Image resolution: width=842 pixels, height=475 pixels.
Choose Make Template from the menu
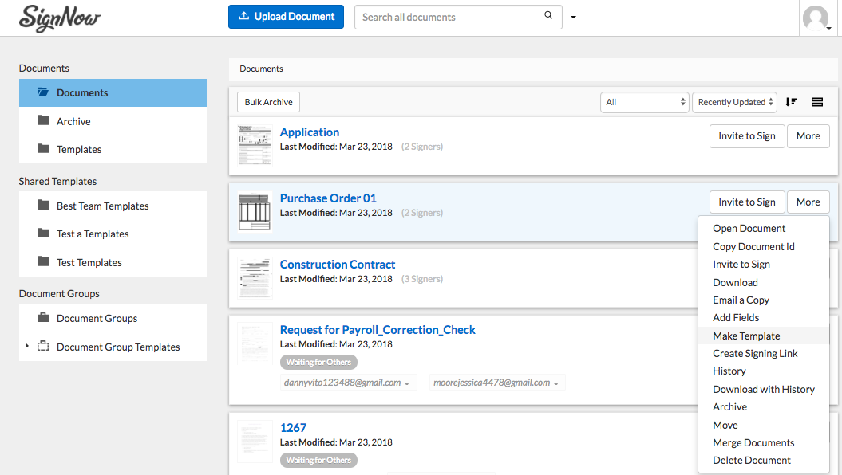coord(746,336)
